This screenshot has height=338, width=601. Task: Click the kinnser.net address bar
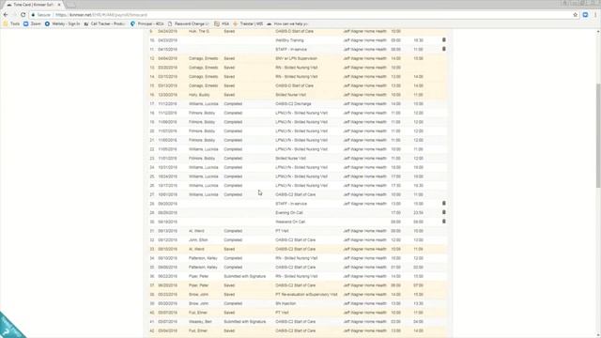coord(299,15)
